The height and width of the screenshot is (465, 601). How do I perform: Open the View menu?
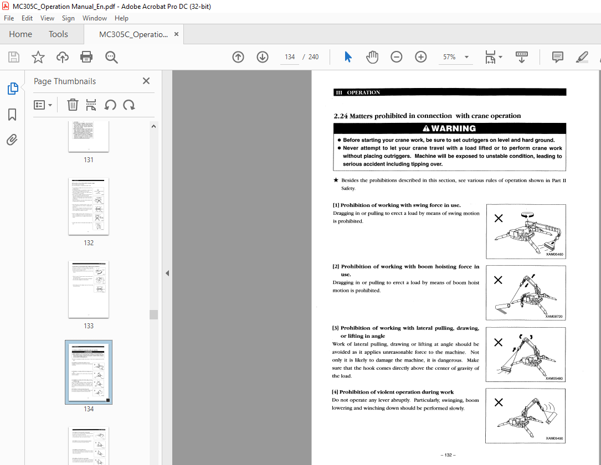[x=47, y=18]
